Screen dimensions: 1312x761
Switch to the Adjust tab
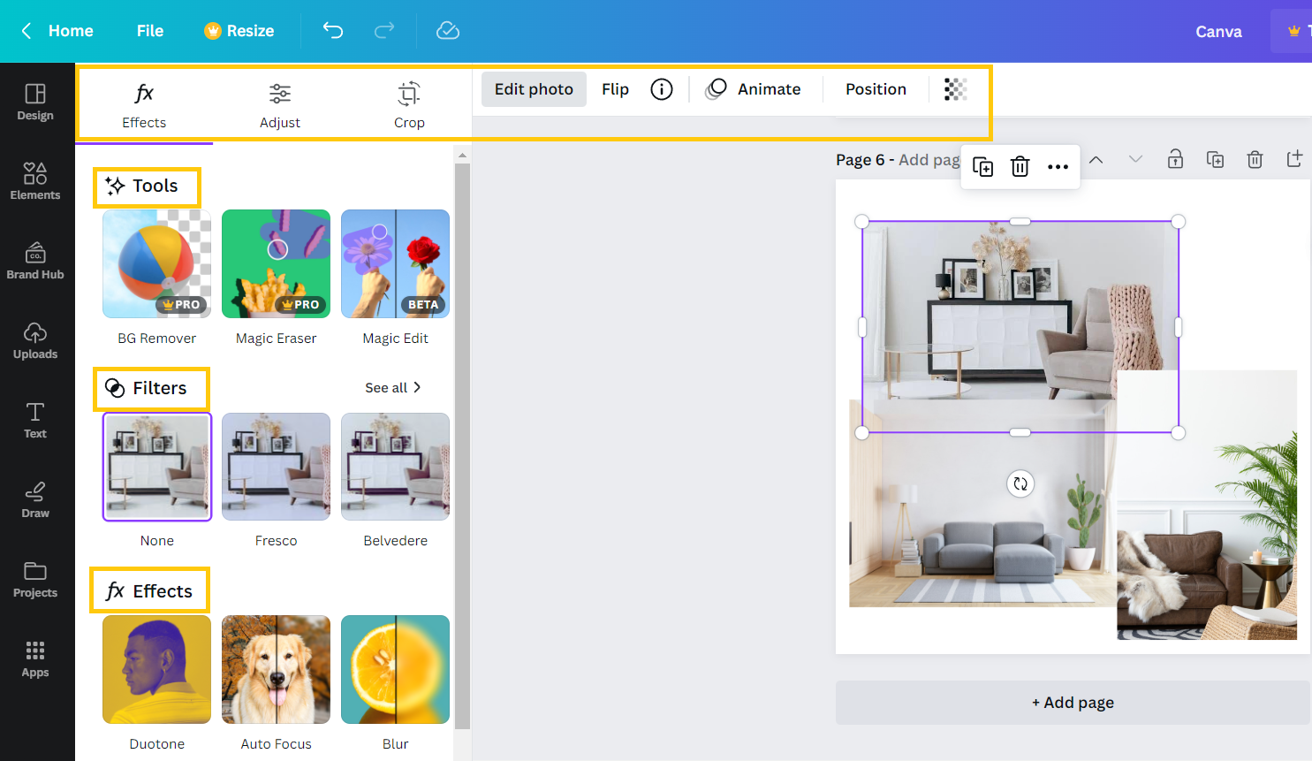[x=280, y=103]
